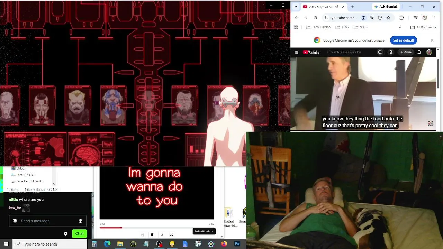This screenshot has height=249, width=443.
Task: Open the NEW THINGS bookmark folder
Action: pyautogui.click(x=318, y=27)
